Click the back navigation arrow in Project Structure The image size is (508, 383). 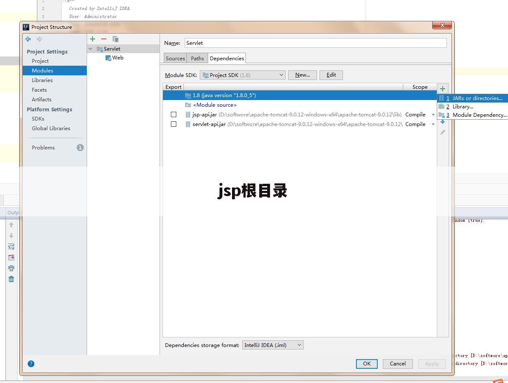pos(28,39)
